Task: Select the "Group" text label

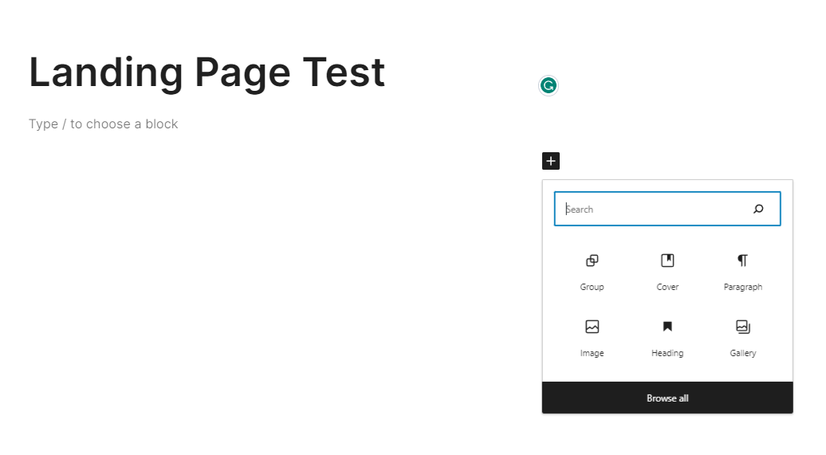Action: pyautogui.click(x=592, y=287)
